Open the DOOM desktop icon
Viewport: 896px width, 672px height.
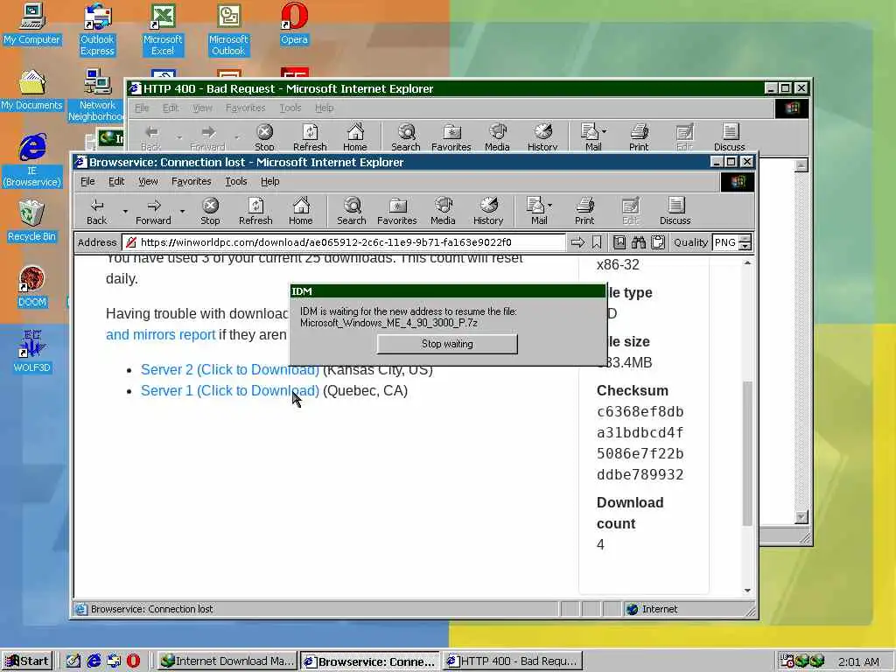click(x=31, y=287)
